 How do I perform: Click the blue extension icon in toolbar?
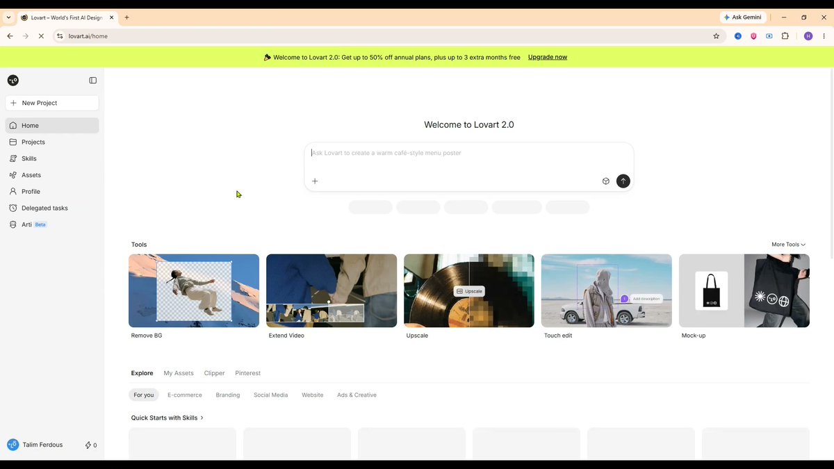coord(738,36)
